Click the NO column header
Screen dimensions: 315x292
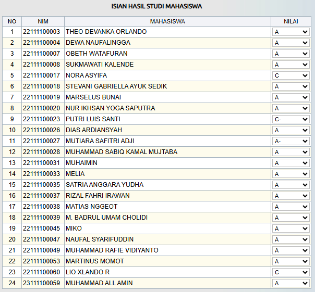[12, 21]
